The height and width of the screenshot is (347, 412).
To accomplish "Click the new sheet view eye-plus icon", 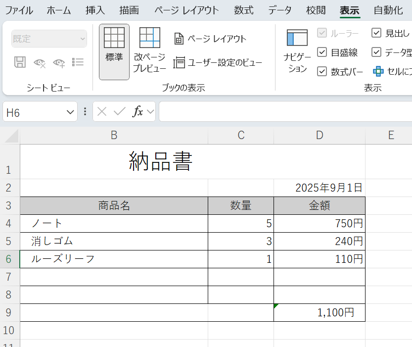I will (x=59, y=63).
